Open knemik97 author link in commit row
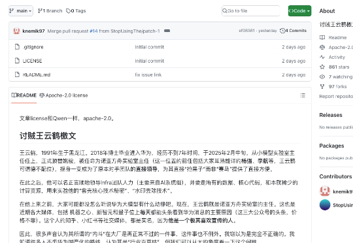 (33, 31)
